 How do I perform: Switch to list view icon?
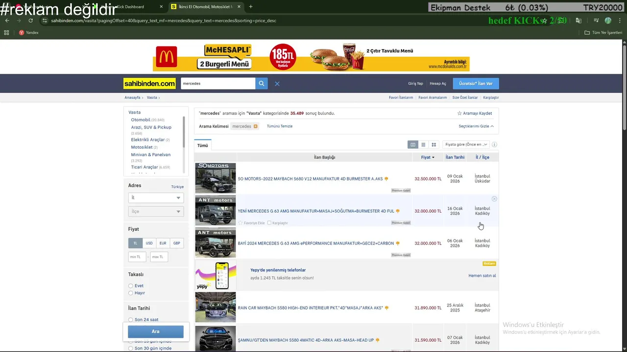(423, 145)
